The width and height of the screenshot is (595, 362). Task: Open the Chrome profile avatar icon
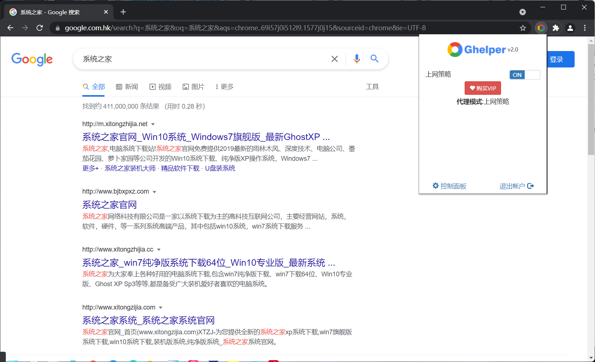point(570,28)
